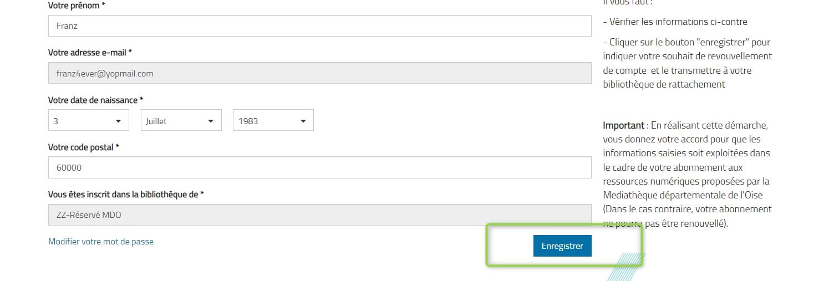Screen dimensions: 829x281
Task: Click the caret arrow on the day selector
Action: pyautogui.click(x=118, y=121)
